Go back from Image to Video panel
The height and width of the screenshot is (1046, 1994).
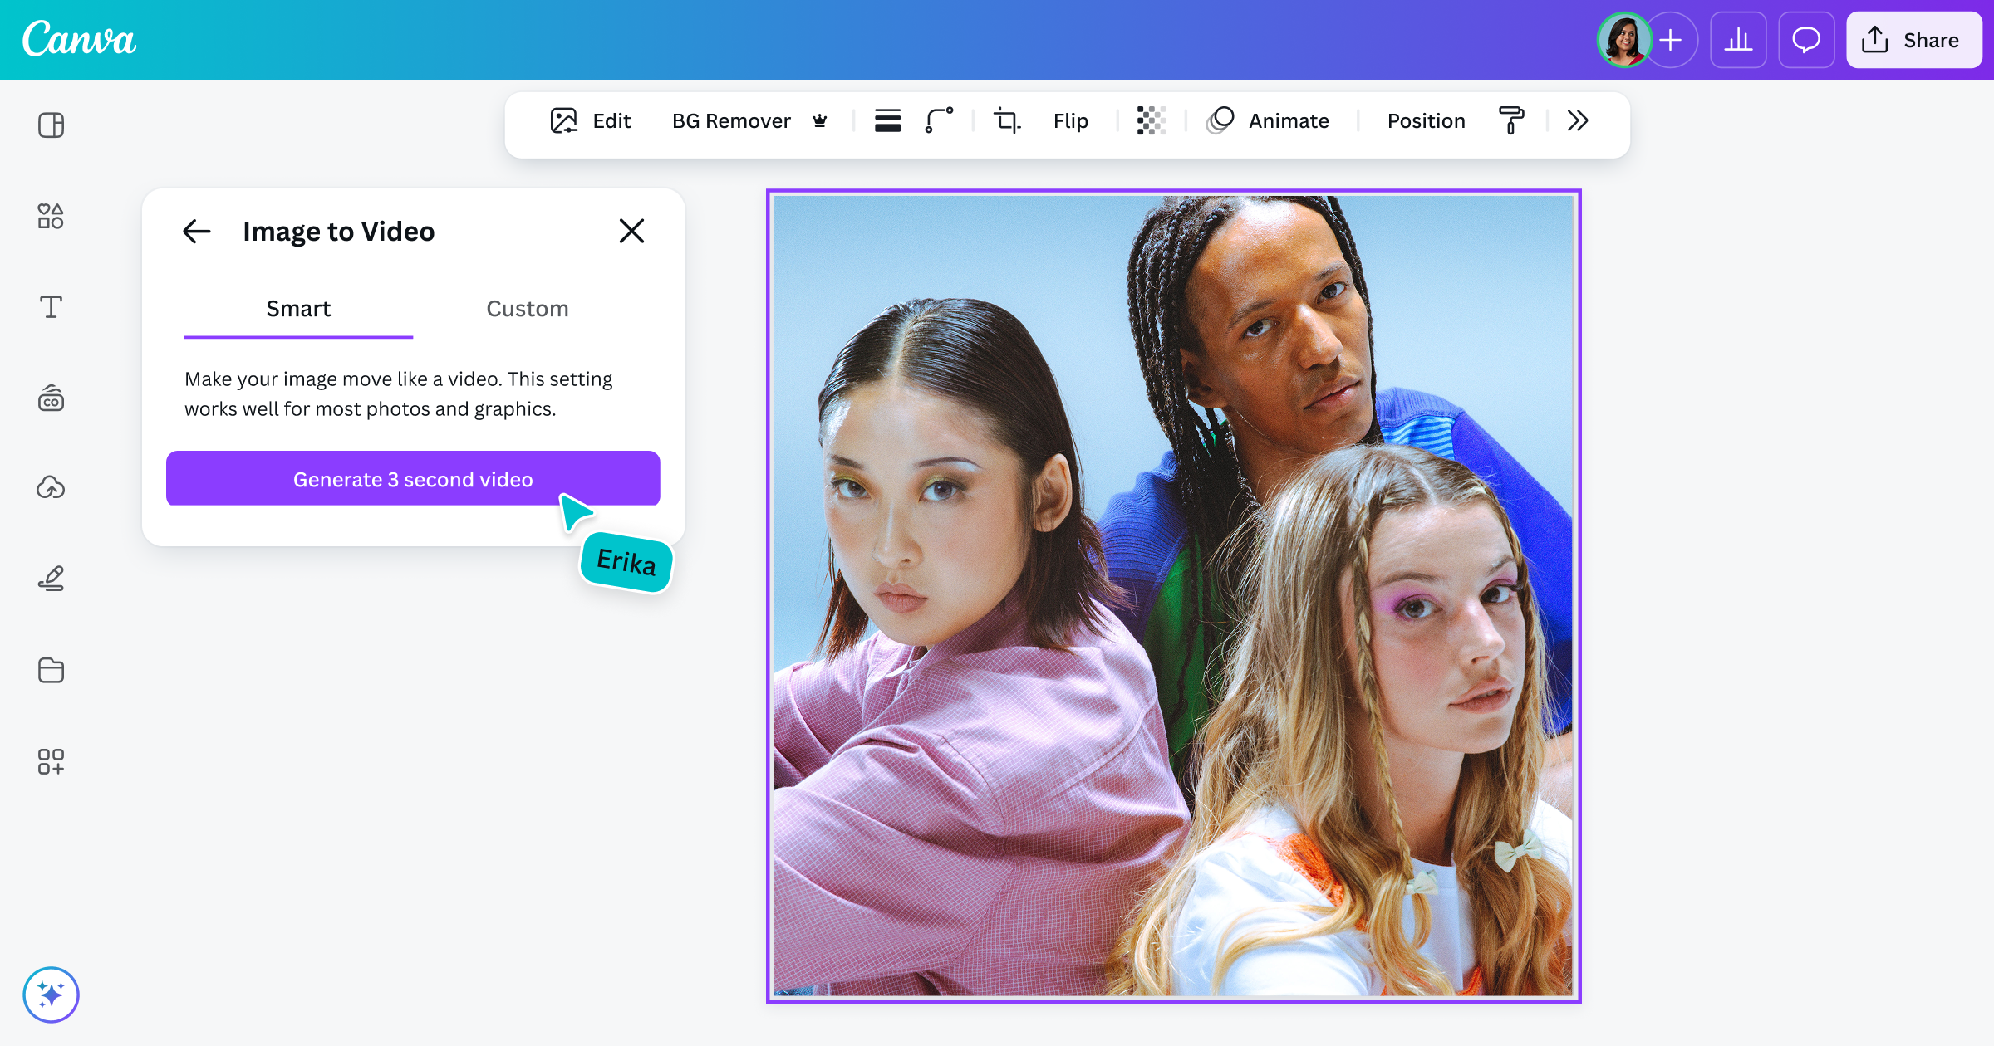click(196, 232)
